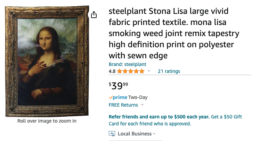The width and height of the screenshot is (260, 141).
Task: Expand the FREE Returns chevron
Action: pos(143,105)
